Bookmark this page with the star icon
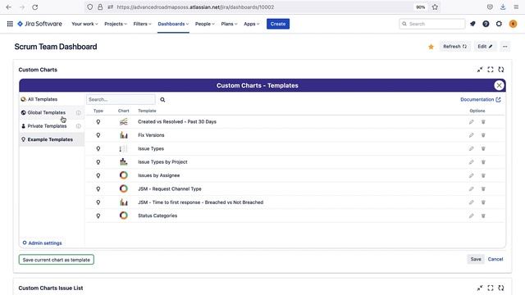Screen dimensions: 525x295 435,7
